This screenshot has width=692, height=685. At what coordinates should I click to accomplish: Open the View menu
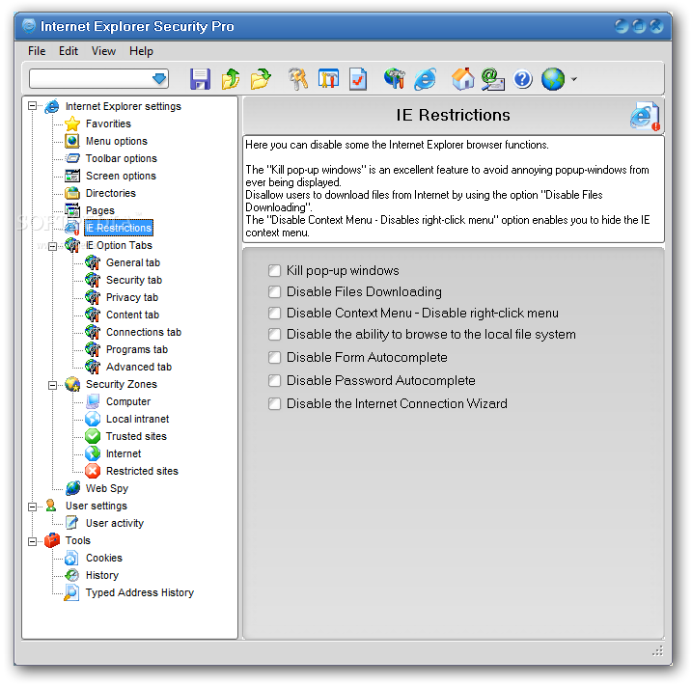(103, 51)
